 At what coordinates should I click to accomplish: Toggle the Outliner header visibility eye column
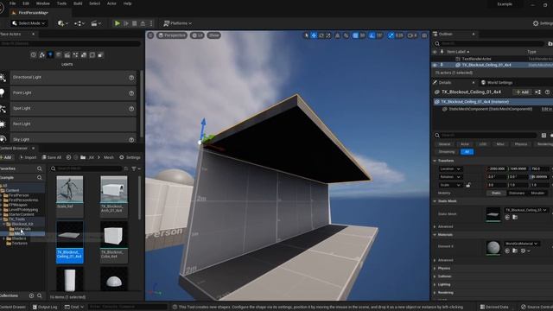[435, 52]
